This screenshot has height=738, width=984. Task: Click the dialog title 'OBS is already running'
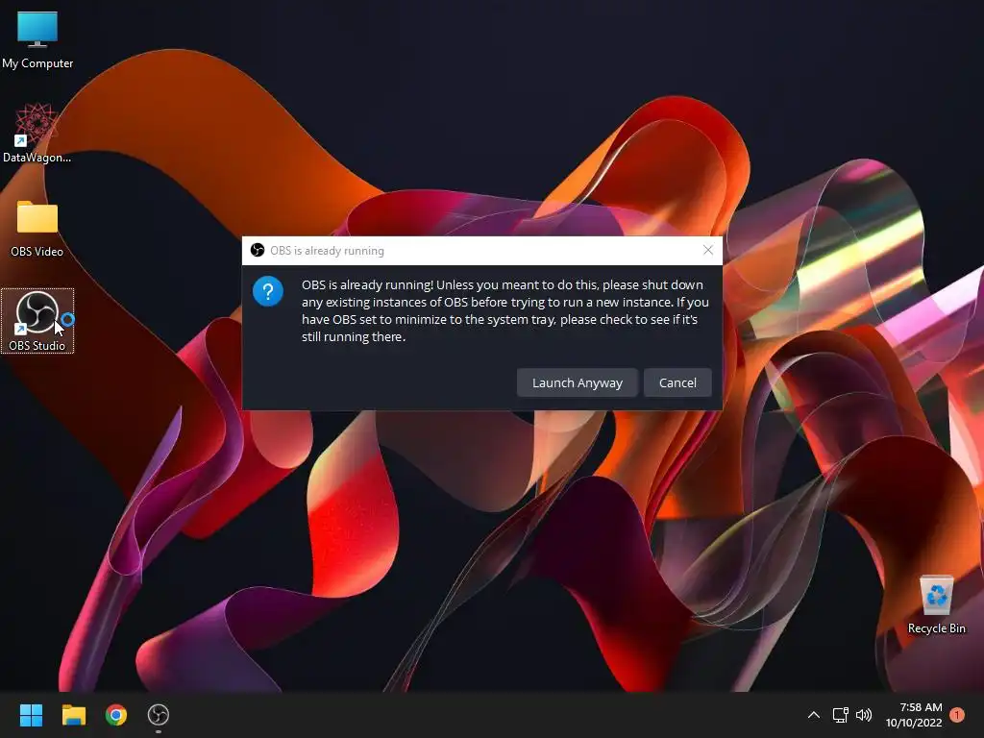click(327, 251)
